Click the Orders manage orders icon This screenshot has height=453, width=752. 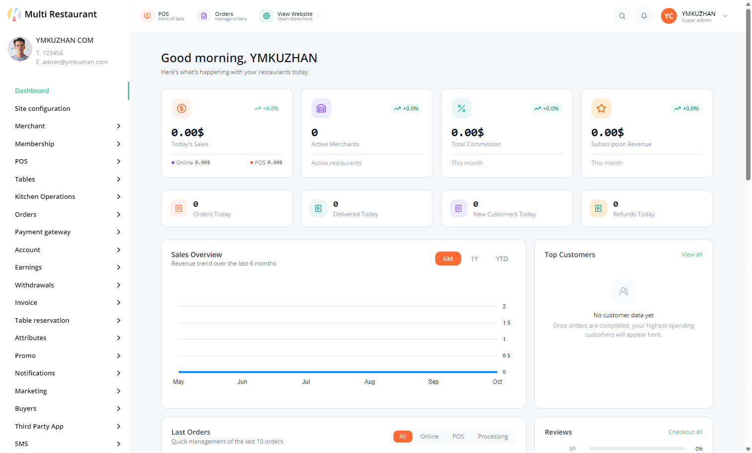[x=204, y=16]
